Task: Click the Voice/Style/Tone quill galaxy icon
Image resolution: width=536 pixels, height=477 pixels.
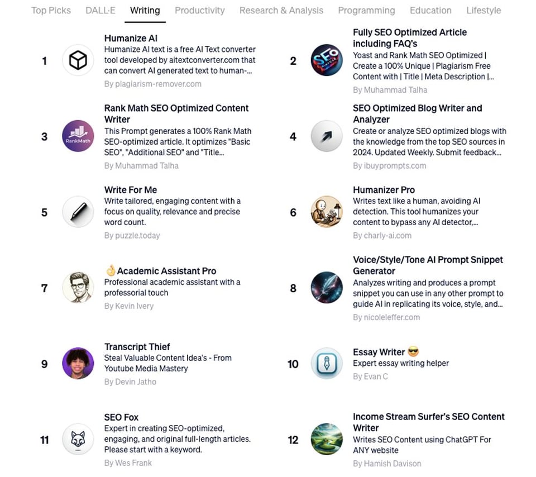Action: (326, 288)
